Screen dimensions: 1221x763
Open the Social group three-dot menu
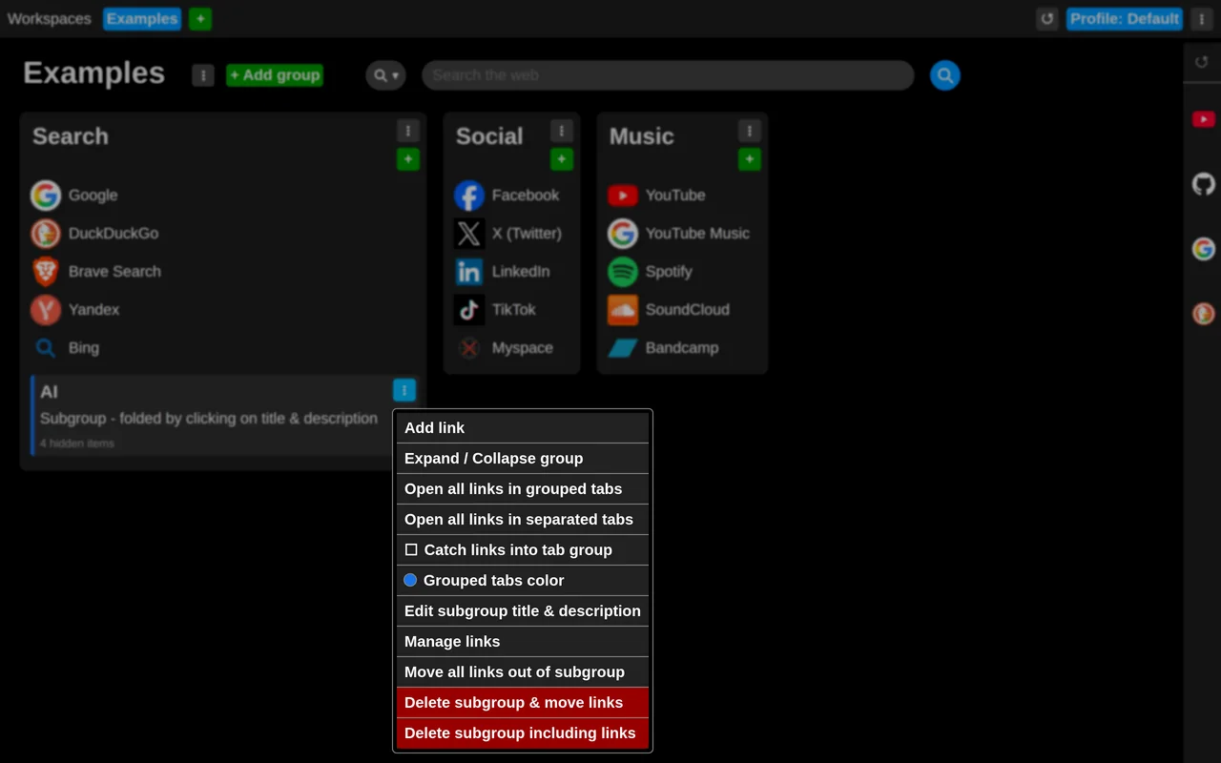tap(562, 131)
